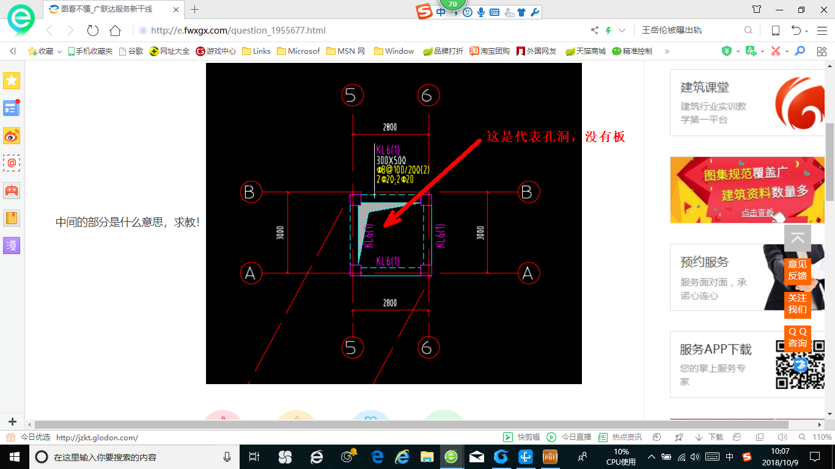Open the 天猫商城 bookmark

coord(586,51)
